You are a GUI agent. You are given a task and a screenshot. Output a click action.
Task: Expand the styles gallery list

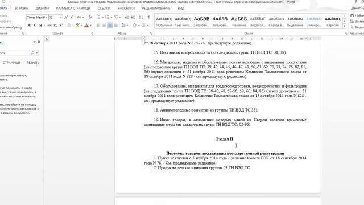(x=344, y=26)
